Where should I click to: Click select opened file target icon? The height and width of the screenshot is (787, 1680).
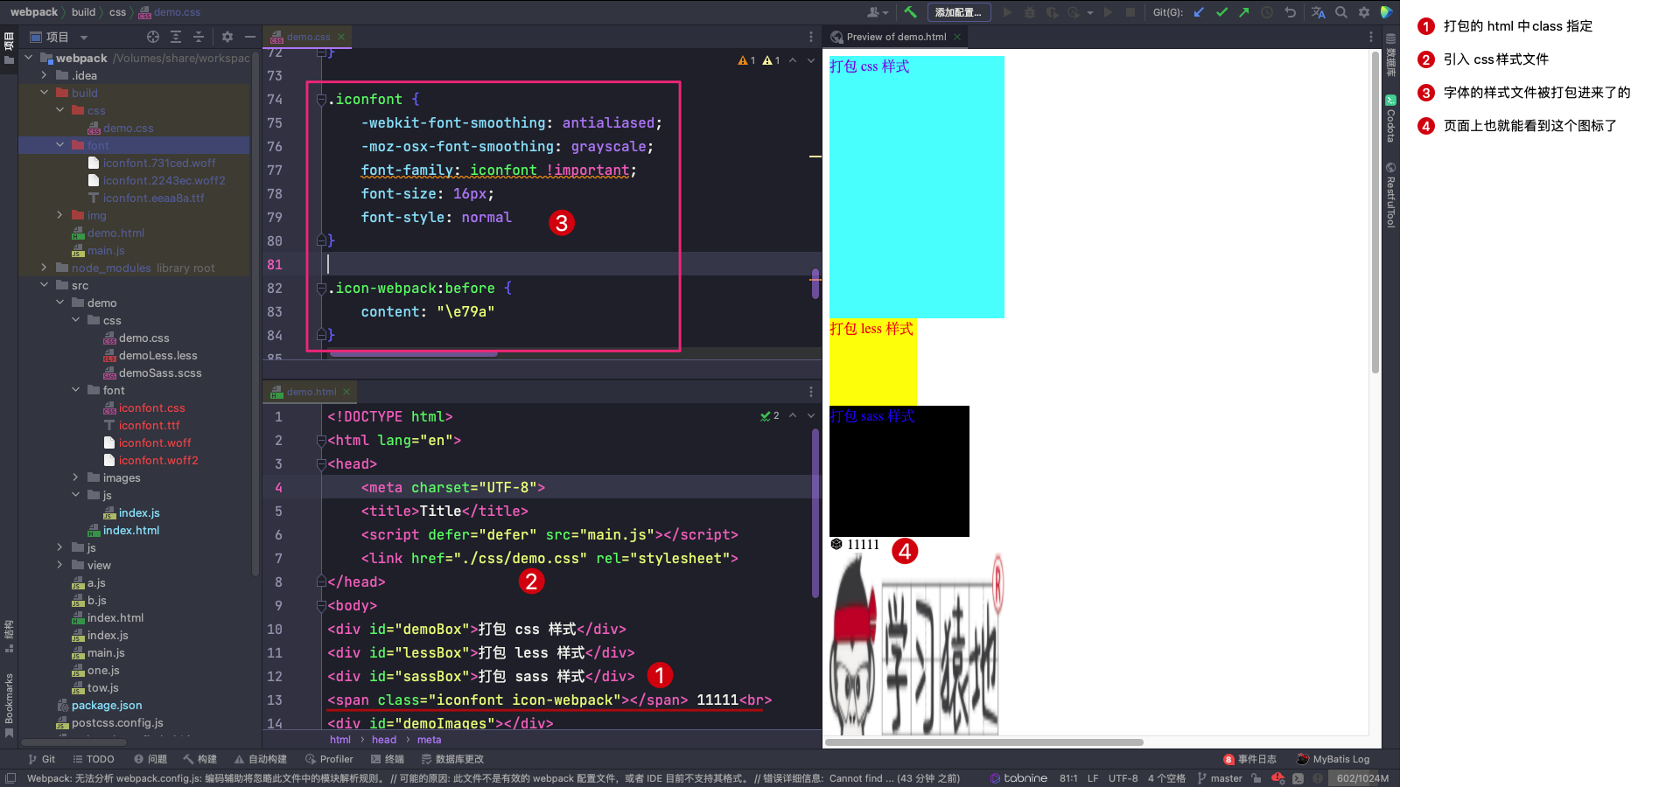pyautogui.click(x=153, y=37)
